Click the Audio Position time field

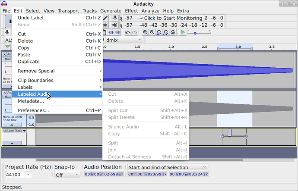click(104, 174)
